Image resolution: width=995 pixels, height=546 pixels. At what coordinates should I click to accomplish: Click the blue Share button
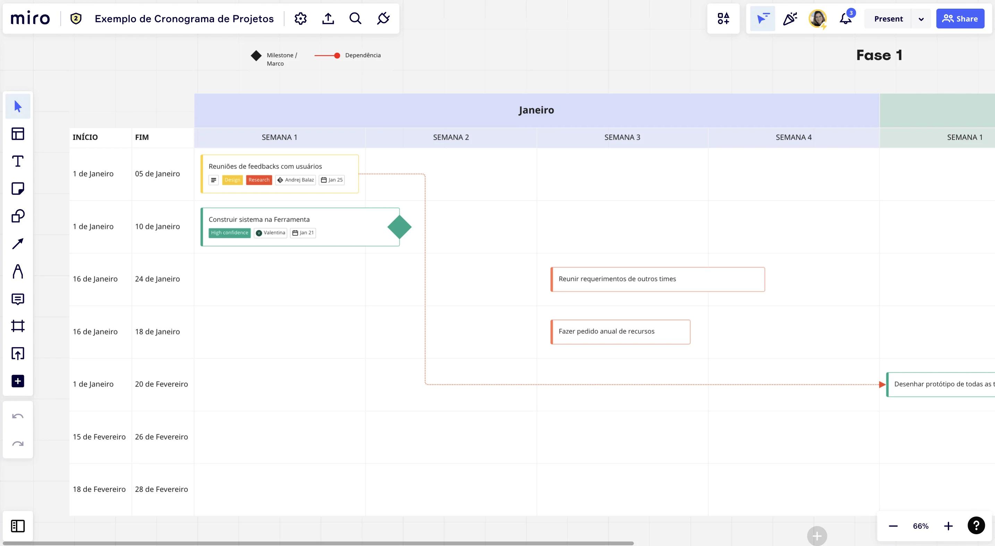(960, 18)
